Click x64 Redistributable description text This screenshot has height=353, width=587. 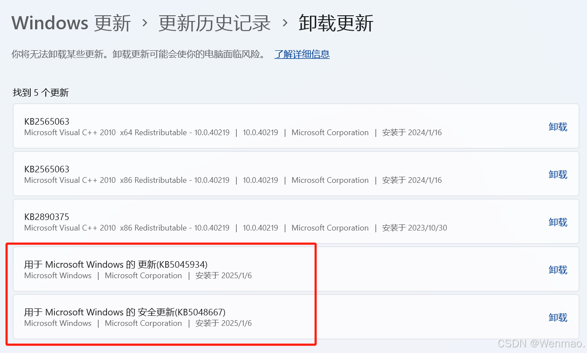click(127, 133)
